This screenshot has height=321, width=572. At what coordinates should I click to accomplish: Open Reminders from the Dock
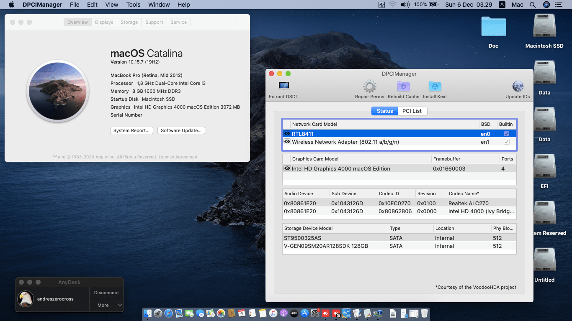tap(253, 313)
